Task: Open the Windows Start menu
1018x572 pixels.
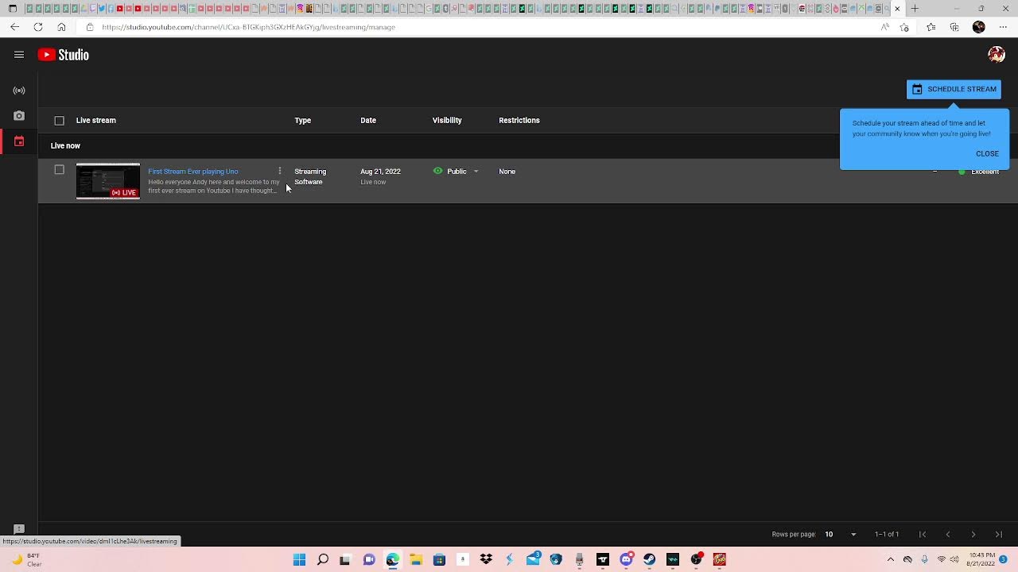Action: (x=299, y=560)
